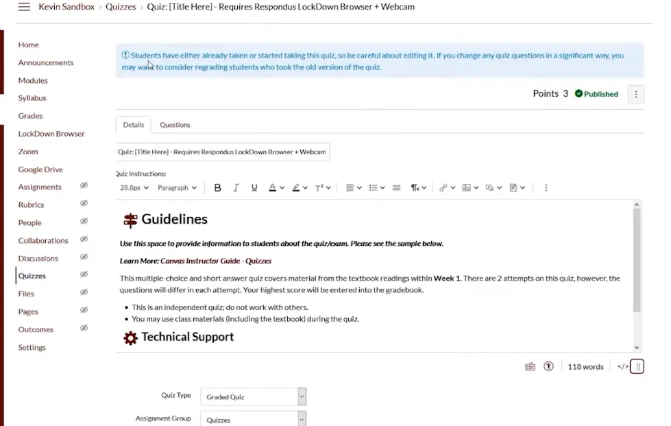Screen dimensions: 671x426
Task: Launch the accessibility checker icon
Action: 548,366
